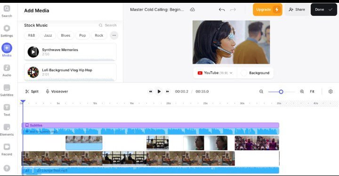Click the Synthwave Memories track title

tap(60, 50)
